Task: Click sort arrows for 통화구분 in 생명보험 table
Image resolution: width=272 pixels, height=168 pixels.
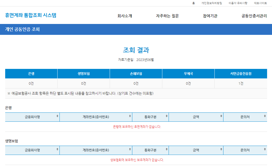Action: tap(166, 149)
